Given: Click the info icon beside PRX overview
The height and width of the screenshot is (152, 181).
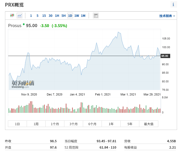Looking at the screenshot, I should (173, 5).
